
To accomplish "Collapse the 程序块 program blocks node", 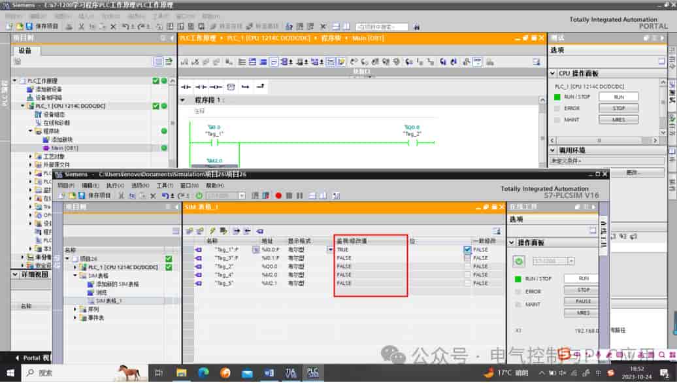I will click(x=31, y=131).
